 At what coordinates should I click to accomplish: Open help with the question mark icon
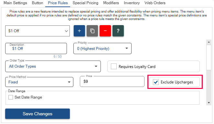[118, 31]
